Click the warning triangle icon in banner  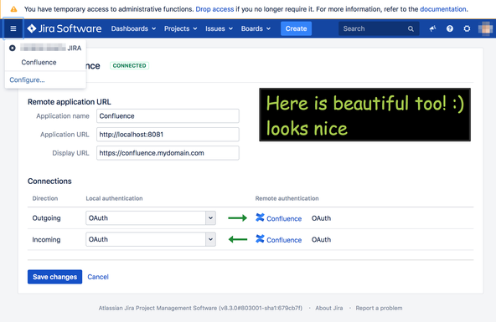tap(14, 9)
